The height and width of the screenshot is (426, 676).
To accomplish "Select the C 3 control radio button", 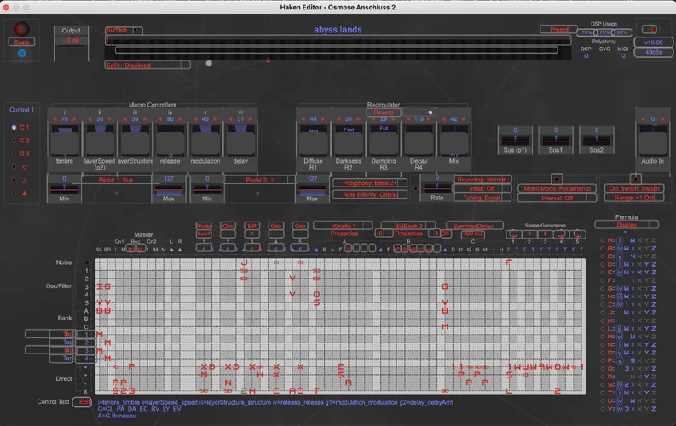I will pyautogui.click(x=14, y=154).
